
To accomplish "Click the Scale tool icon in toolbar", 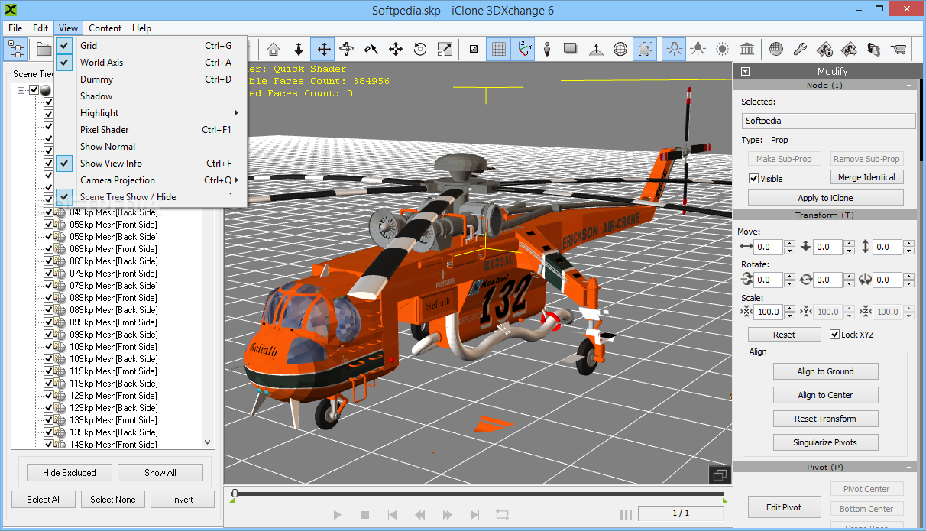I will [x=445, y=50].
